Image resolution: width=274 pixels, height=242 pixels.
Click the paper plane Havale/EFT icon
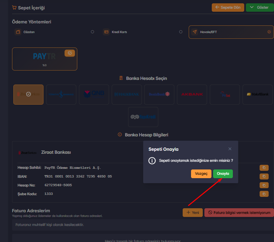[x=194, y=32]
